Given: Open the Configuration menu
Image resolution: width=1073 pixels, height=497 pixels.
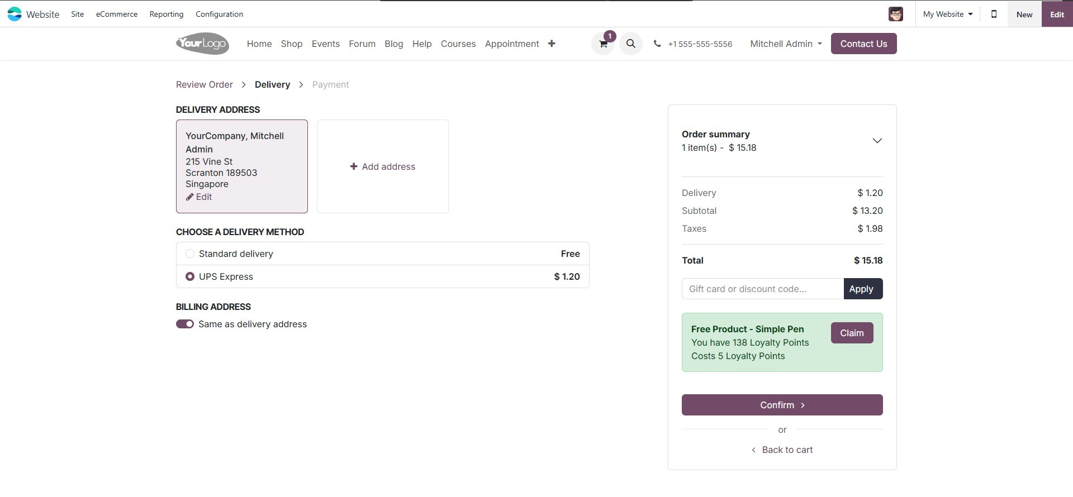Looking at the screenshot, I should pyautogui.click(x=219, y=14).
